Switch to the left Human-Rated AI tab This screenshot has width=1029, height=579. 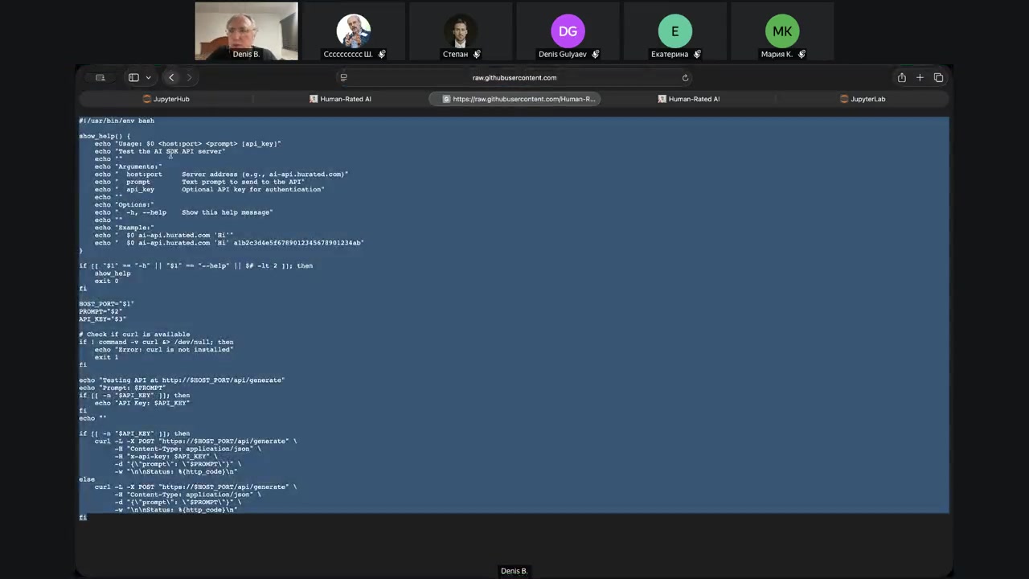click(341, 99)
